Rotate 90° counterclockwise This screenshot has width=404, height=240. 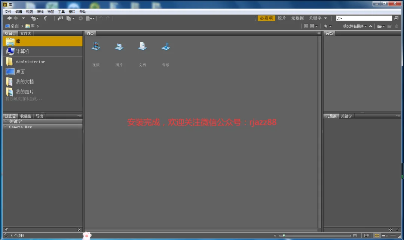pos(101,18)
